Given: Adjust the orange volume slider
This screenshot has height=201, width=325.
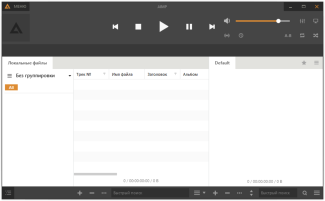Looking at the screenshot, I should (262, 21).
